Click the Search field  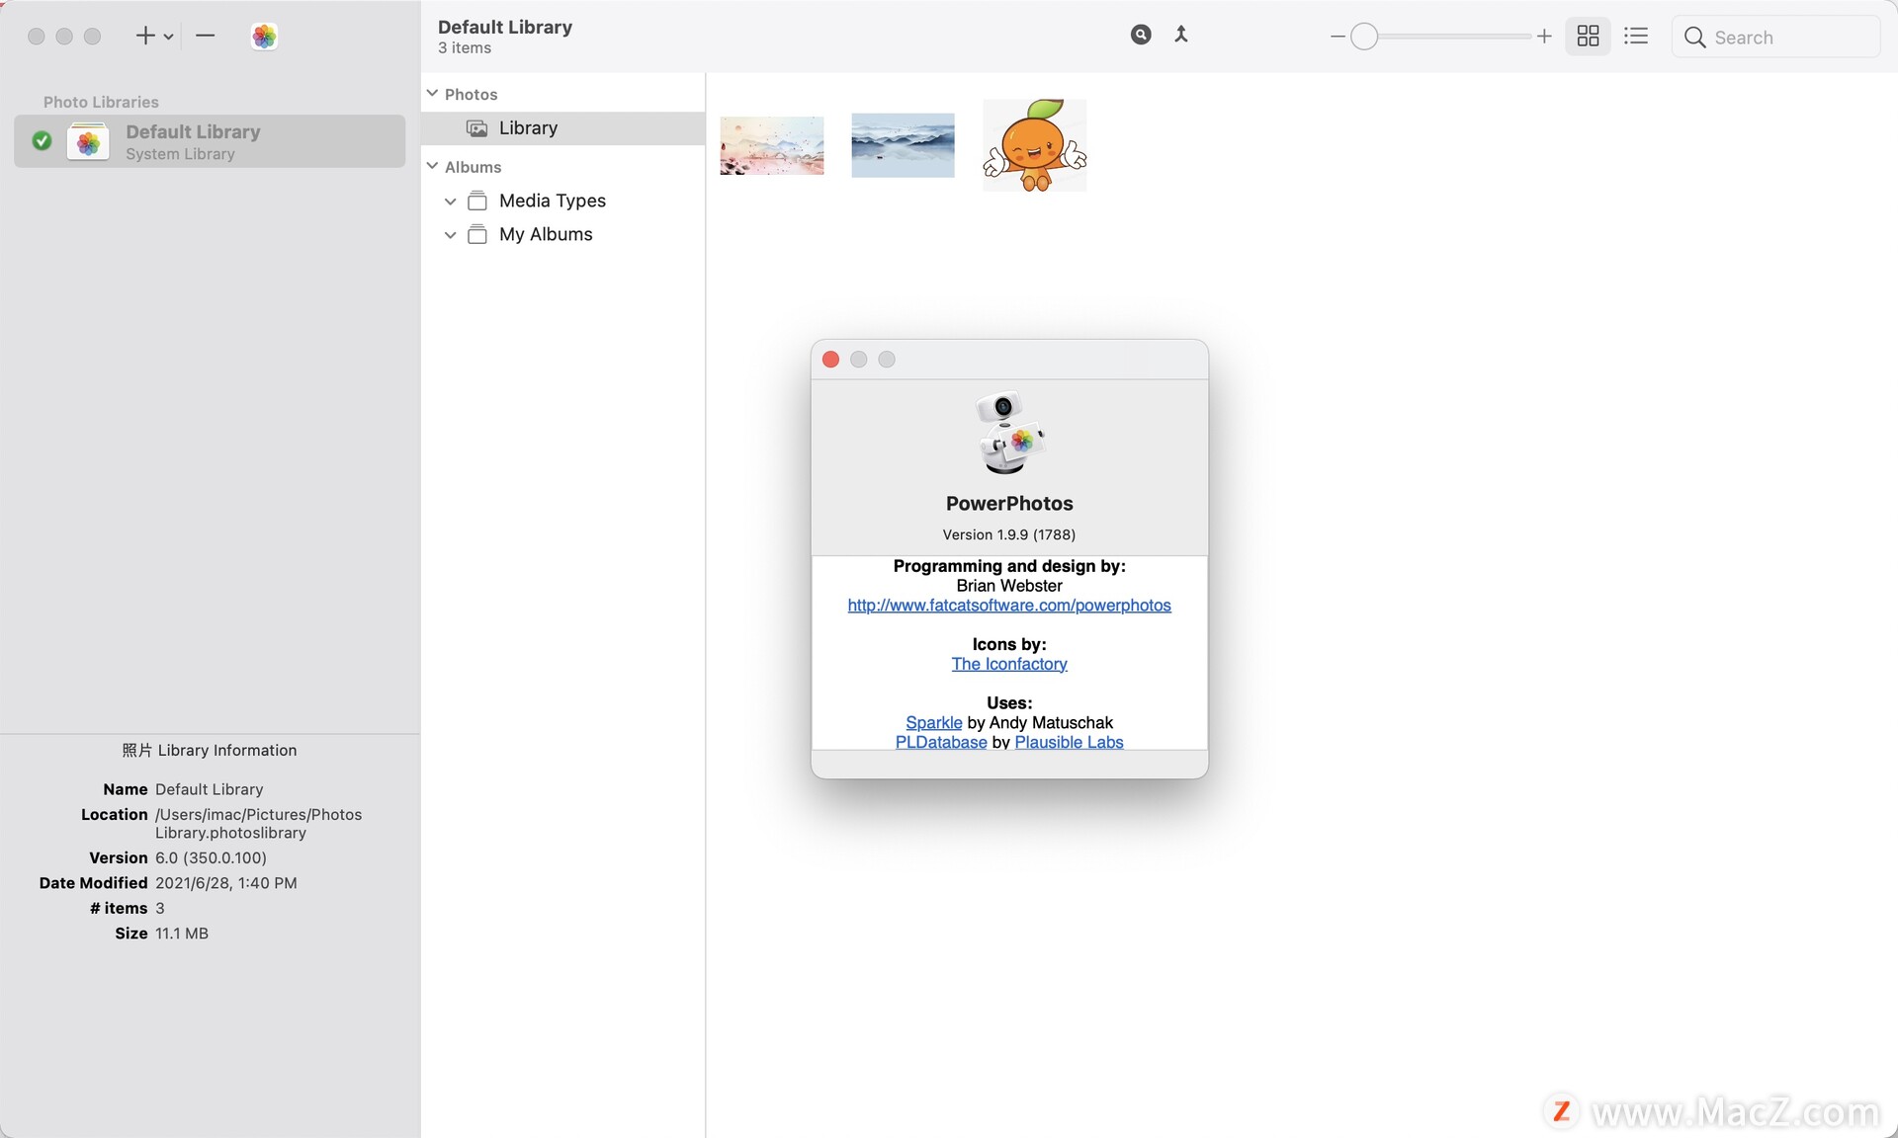[1775, 38]
